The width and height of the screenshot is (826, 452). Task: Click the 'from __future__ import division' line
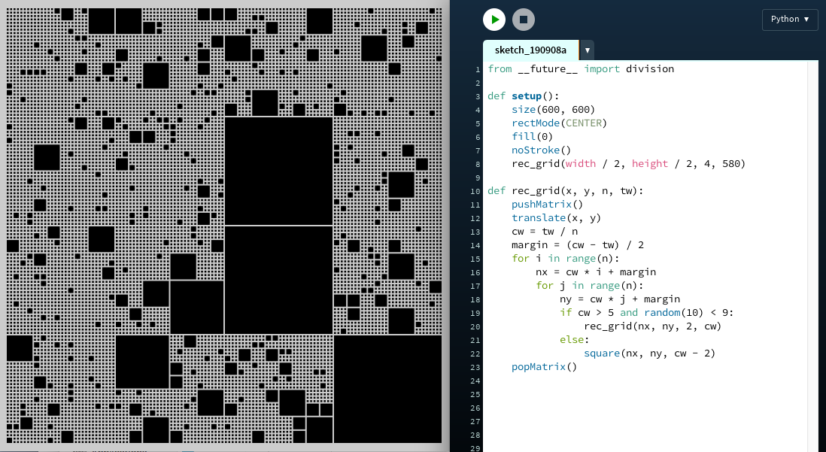[x=581, y=69]
